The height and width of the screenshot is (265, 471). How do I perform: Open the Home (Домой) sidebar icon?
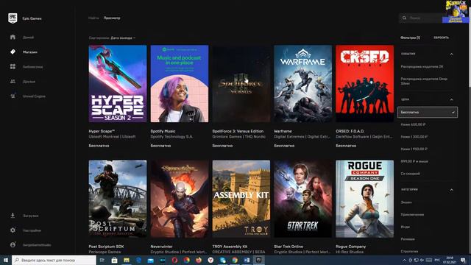point(13,38)
